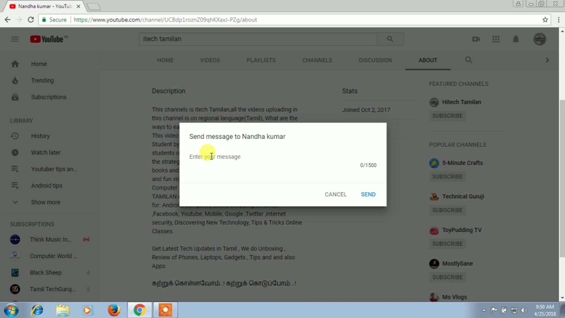Open the YouTube hamburger menu
Screen dimensions: 565x318
(x=15, y=39)
